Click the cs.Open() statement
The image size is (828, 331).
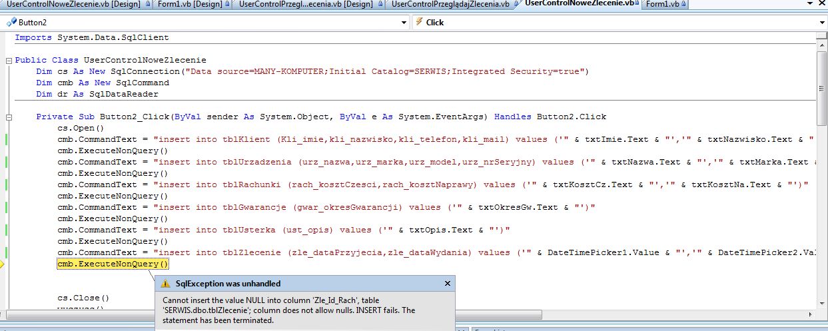tap(81, 128)
